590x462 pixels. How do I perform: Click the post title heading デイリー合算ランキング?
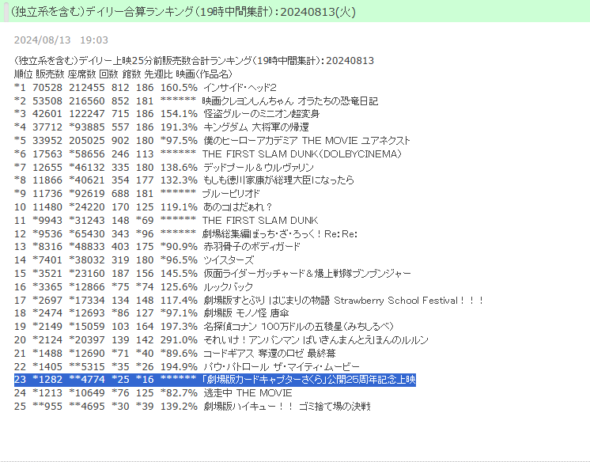(183, 12)
